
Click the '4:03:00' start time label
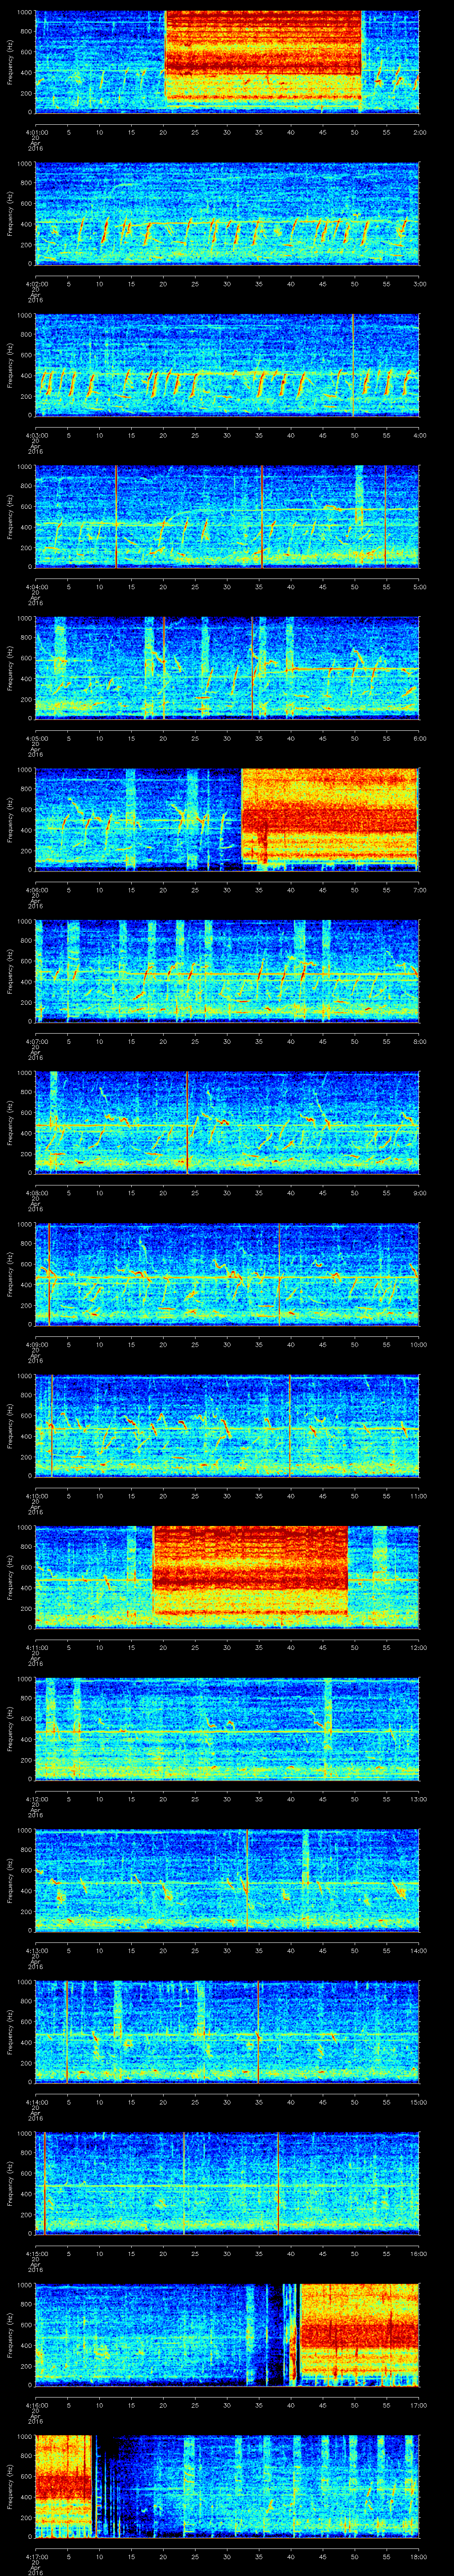tap(36, 434)
